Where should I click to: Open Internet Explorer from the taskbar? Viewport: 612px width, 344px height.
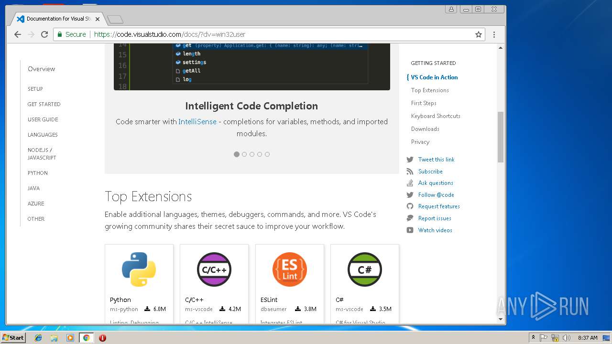pyautogui.click(x=38, y=338)
